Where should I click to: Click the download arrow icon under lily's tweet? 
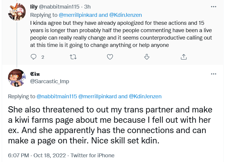coord(147,57)
